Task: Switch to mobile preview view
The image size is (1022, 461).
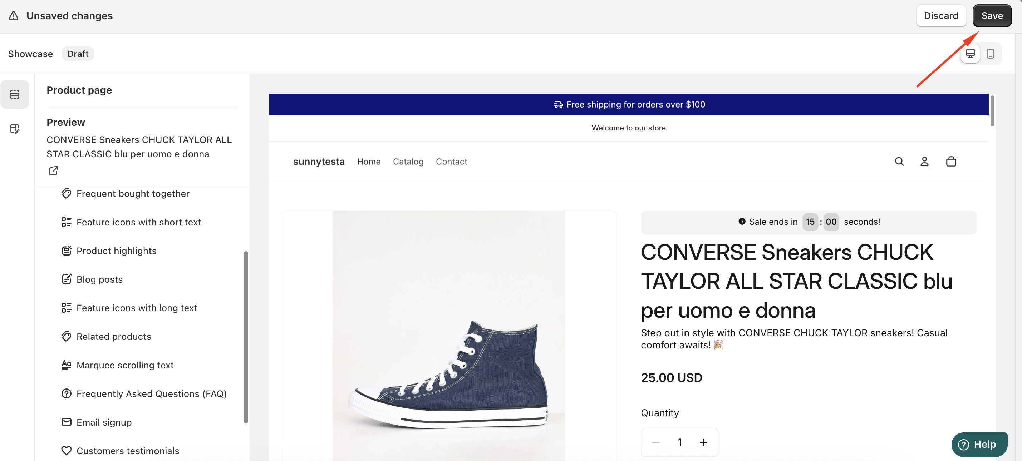Action: pyautogui.click(x=990, y=54)
